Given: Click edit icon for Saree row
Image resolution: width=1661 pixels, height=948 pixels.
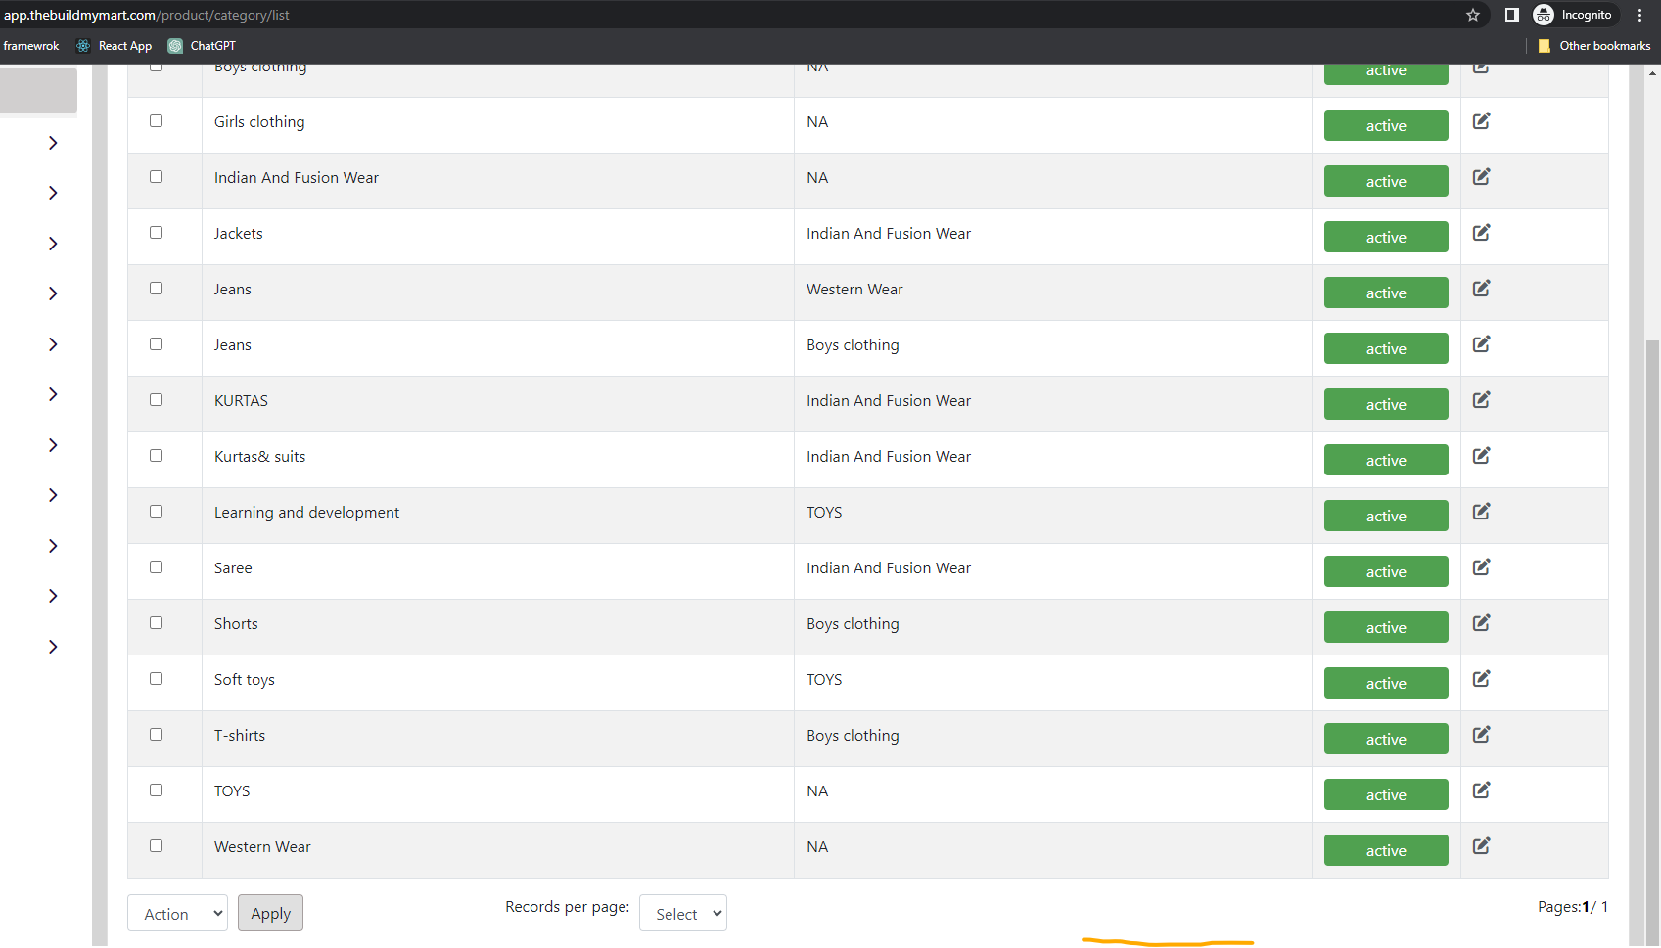Looking at the screenshot, I should (1481, 567).
